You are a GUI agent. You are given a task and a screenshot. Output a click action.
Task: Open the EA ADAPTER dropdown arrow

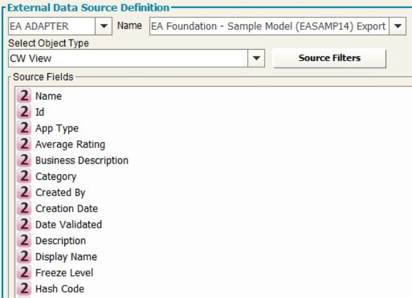tap(103, 26)
